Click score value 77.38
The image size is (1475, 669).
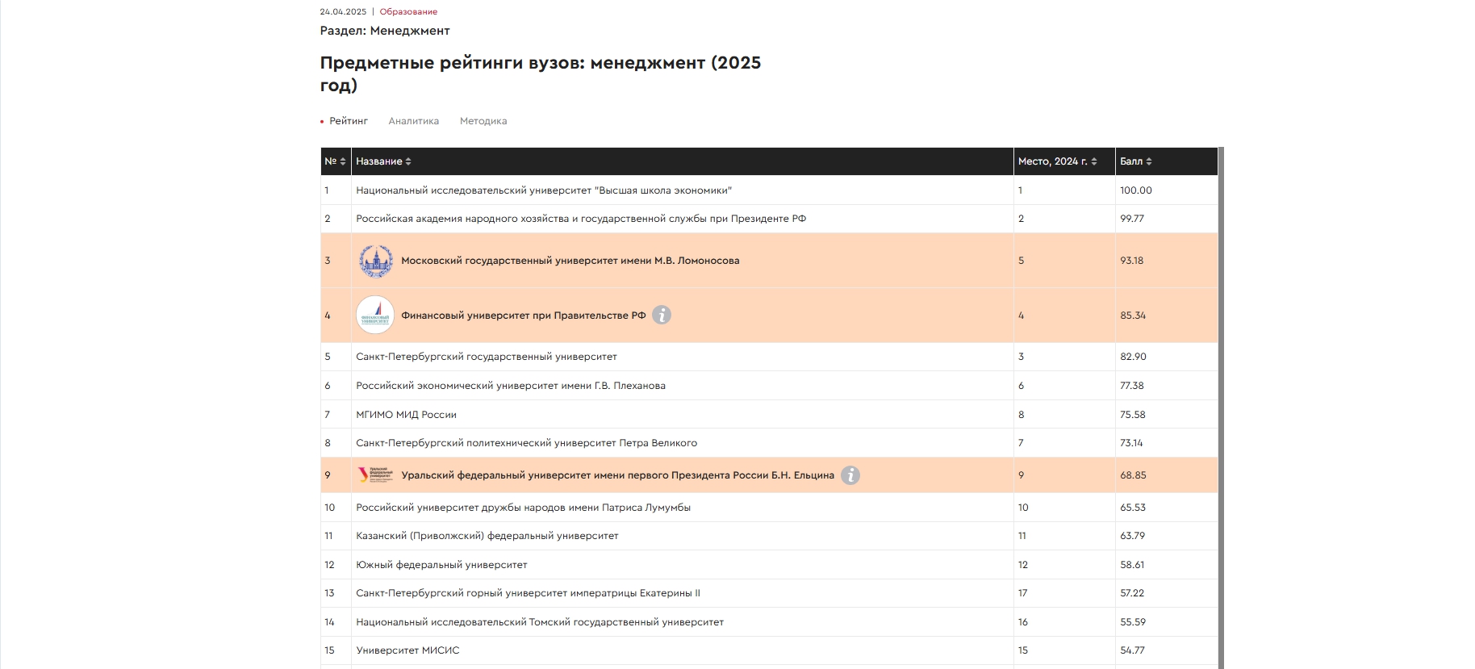pyautogui.click(x=1132, y=386)
